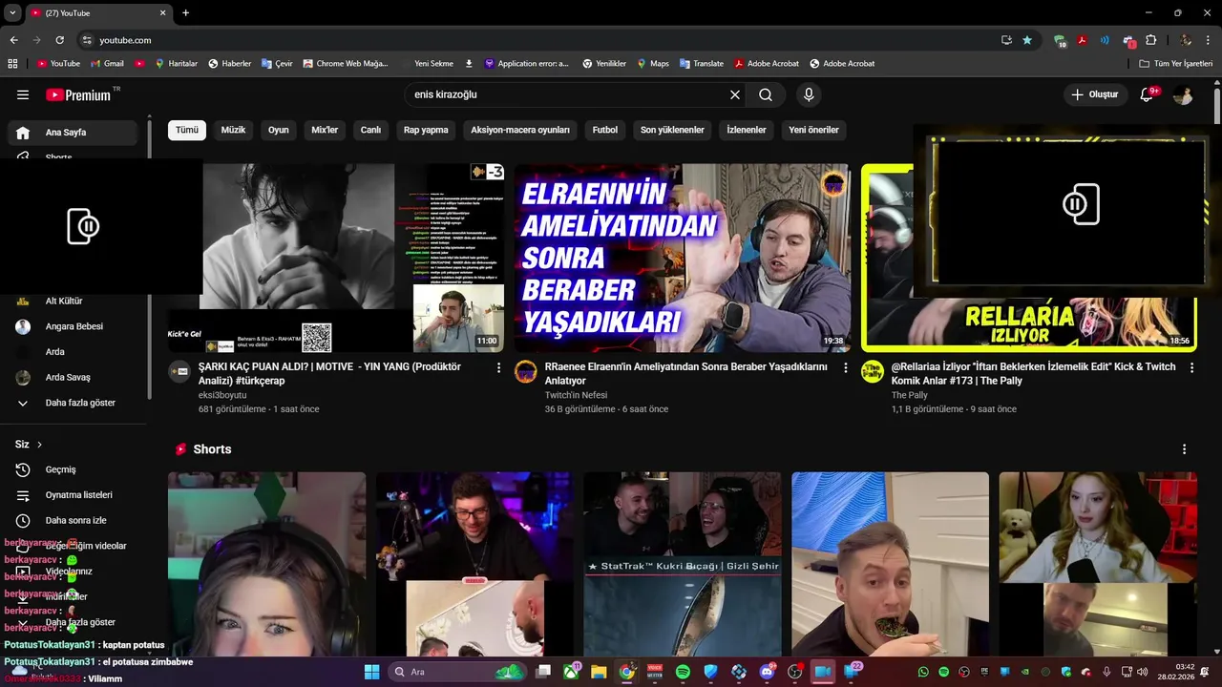This screenshot has width=1222, height=687.
Task: Open the Gmail bookmark
Action: tap(107, 64)
